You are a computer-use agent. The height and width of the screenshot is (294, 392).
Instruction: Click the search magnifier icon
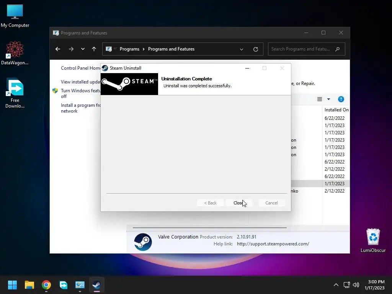338,49
